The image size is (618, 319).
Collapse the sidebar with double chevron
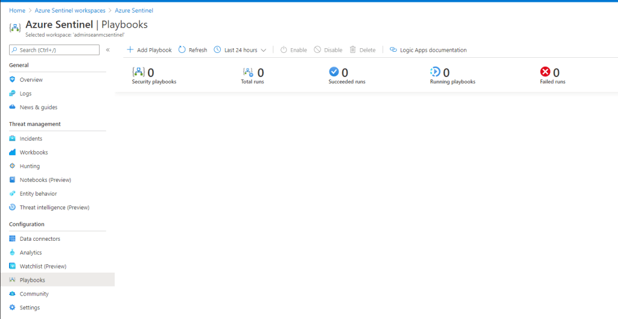click(x=108, y=50)
